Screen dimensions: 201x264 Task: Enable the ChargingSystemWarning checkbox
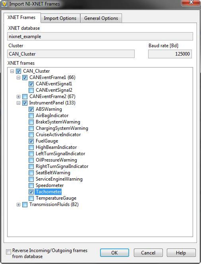point(31,129)
